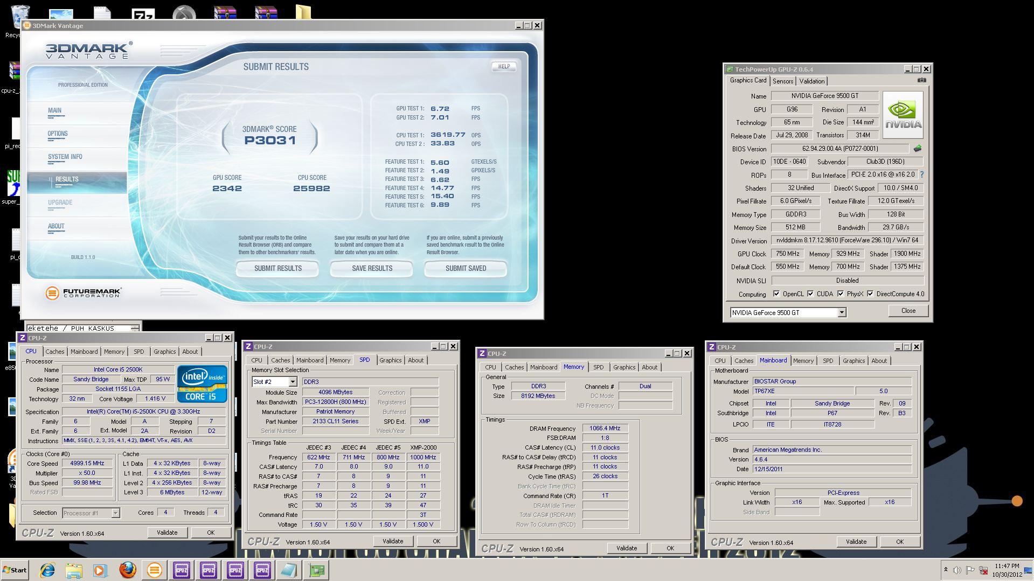This screenshot has height=581, width=1034.
Task: Open network status tray icon
Action: pyautogui.click(x=983, y=570)
